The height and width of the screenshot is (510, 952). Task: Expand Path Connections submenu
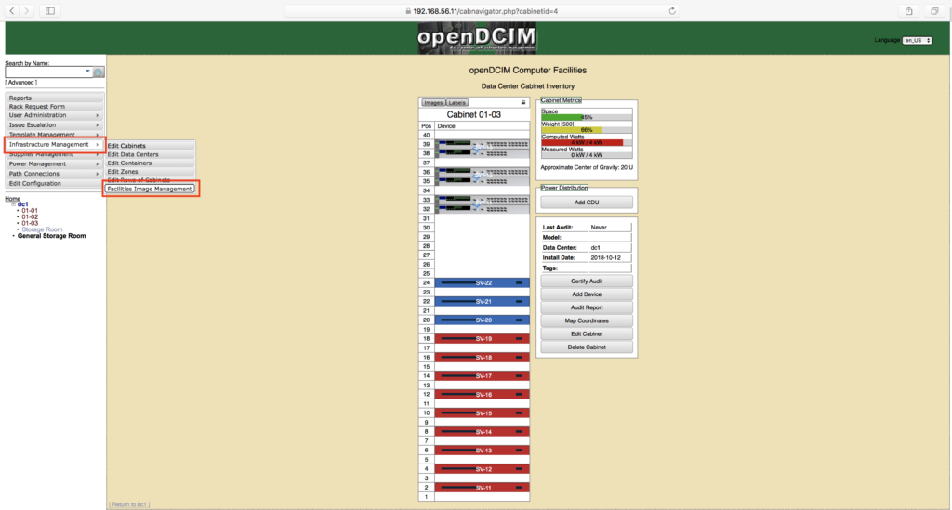tap(54, 174)
